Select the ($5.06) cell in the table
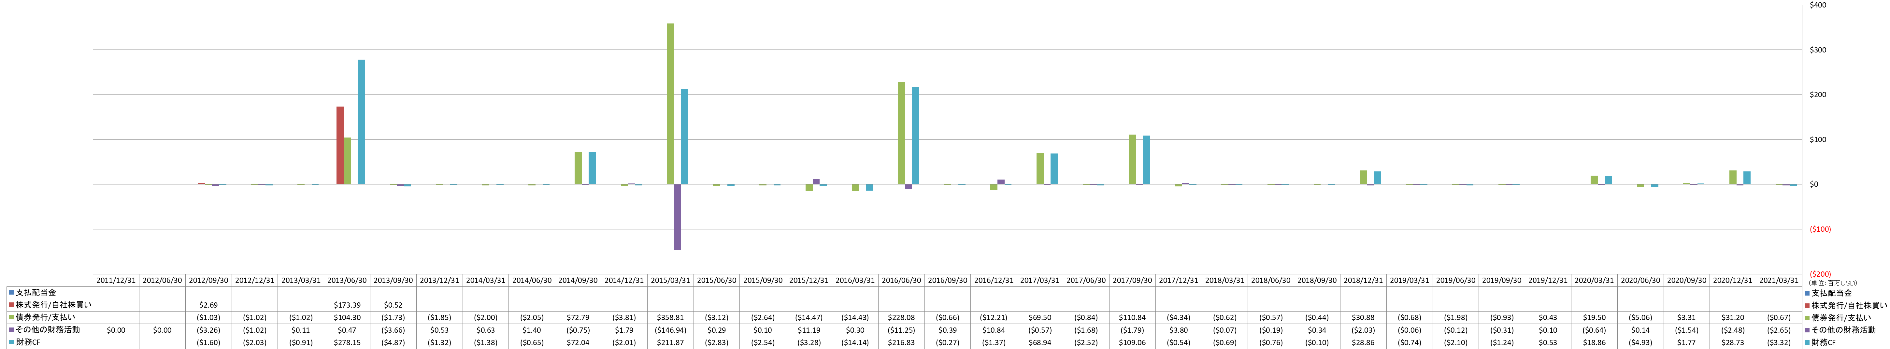The height and width of the screenshot is (349, 1890). point(1640,317)
